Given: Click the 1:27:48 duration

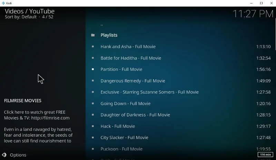Looking at the screenshot, I should coord(263,138).
